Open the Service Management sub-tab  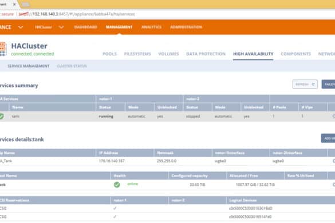29,66
